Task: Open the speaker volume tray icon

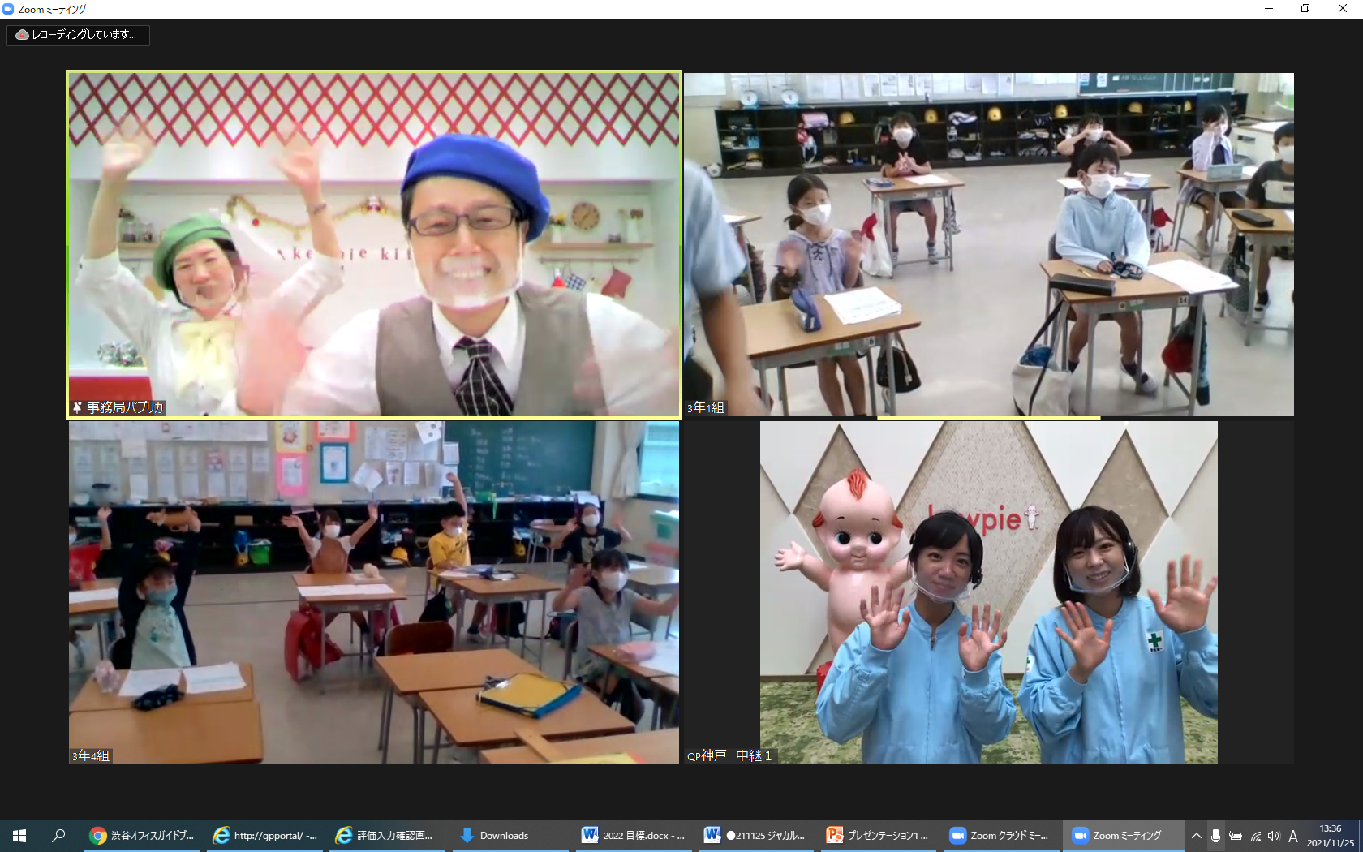Action: [x=1274, y=836]
